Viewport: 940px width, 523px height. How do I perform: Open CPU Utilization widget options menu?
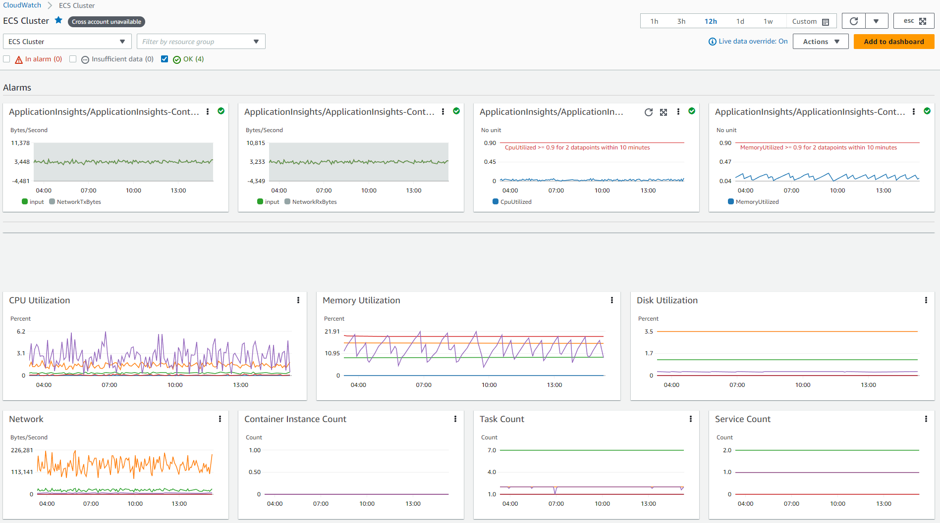click(x=298, y=300)
